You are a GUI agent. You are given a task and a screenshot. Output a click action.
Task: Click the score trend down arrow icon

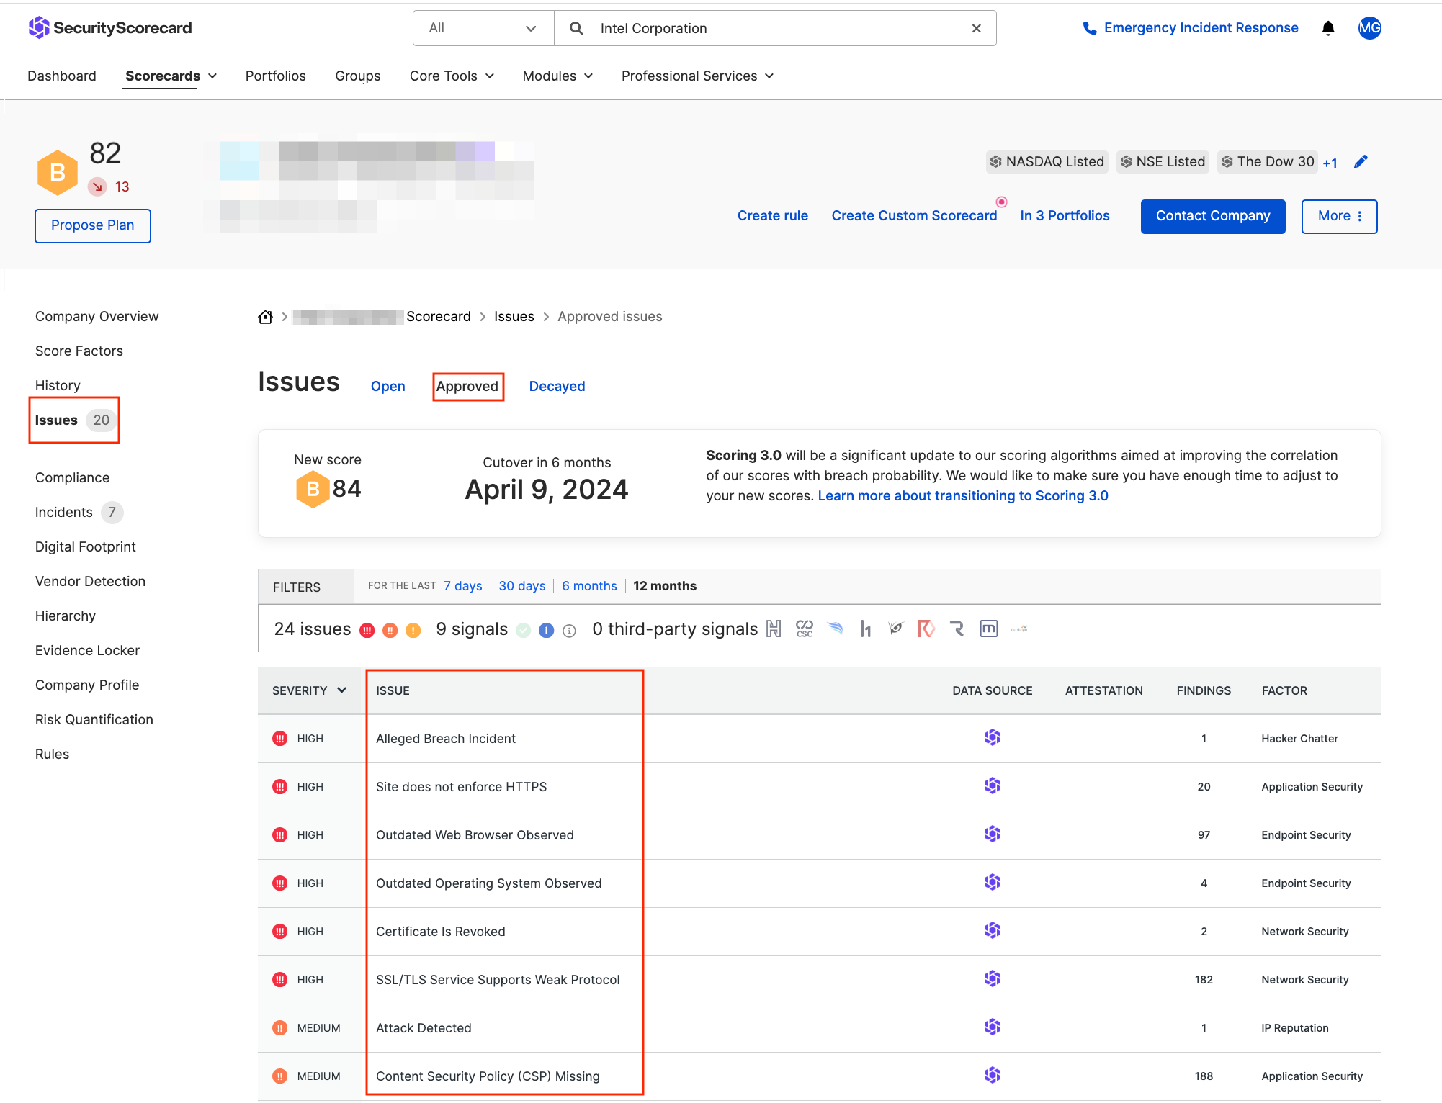point(97,186)
